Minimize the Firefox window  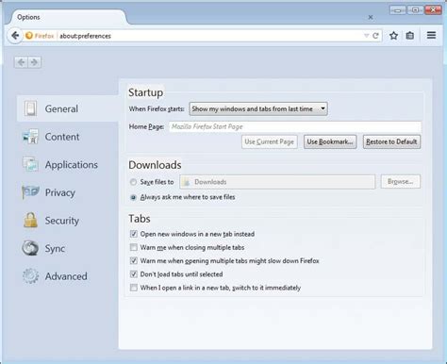click(398, 10)
